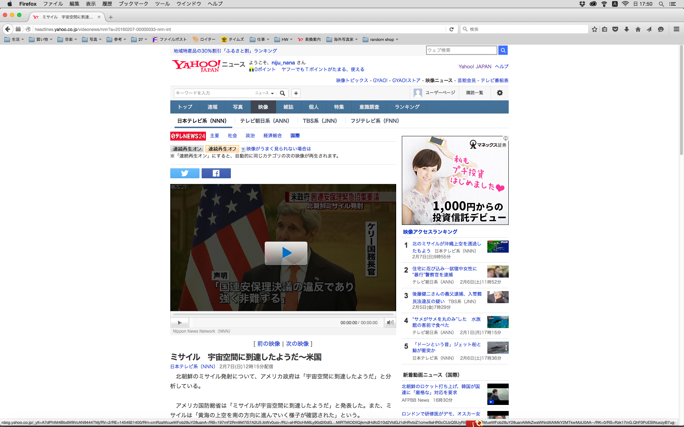The height and width of the screenshot is (427, 684).
Task: Open the news settings gear icon
Action: tap(499, 93)
